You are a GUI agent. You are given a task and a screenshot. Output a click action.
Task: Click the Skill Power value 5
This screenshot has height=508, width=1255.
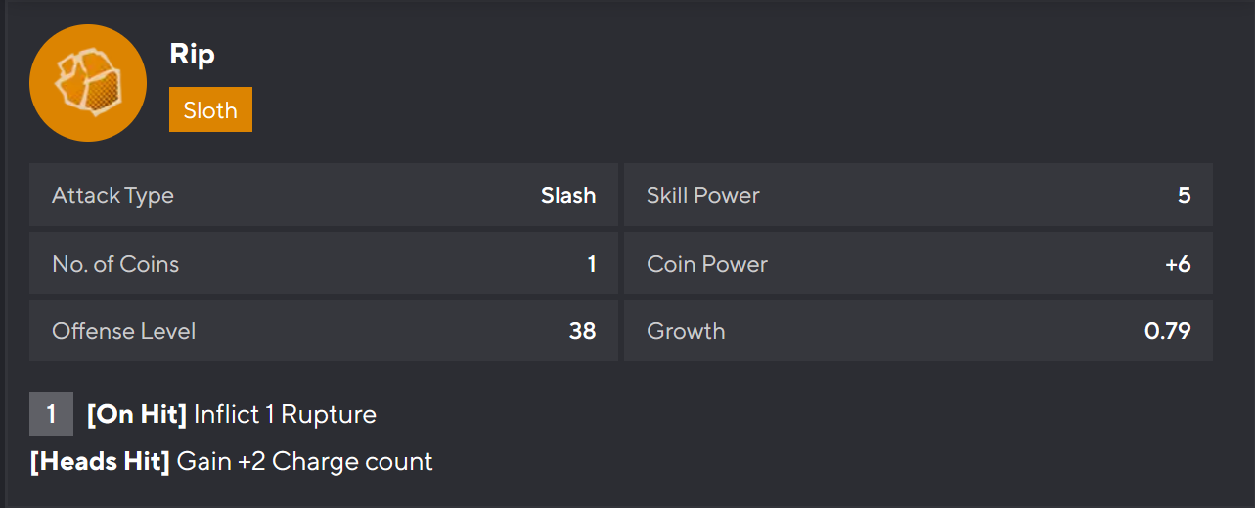tap(1184, 195)
